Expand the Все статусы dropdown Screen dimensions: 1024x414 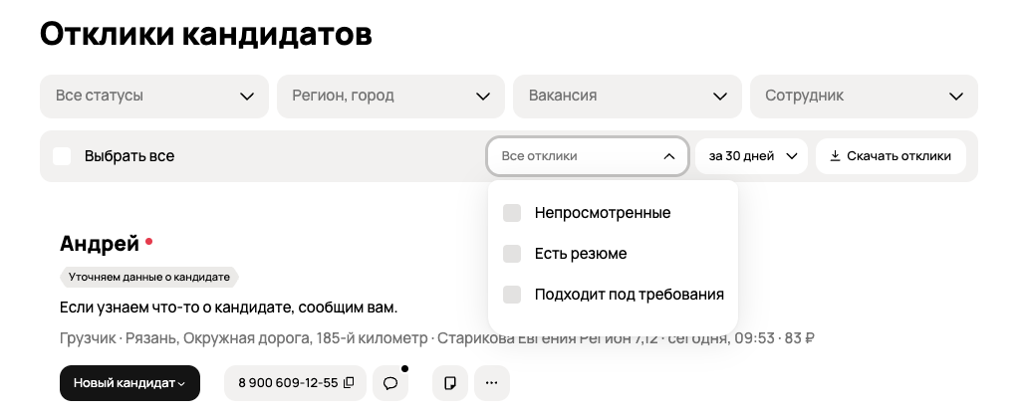click(x=154, y=96)
